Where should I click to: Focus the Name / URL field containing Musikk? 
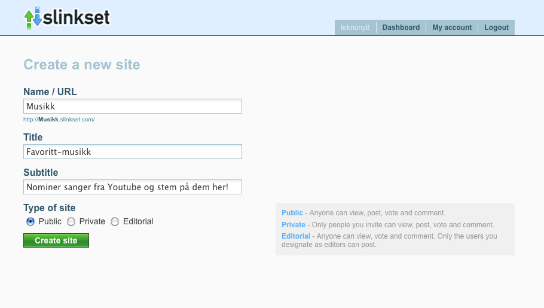[x=133, y=106]
